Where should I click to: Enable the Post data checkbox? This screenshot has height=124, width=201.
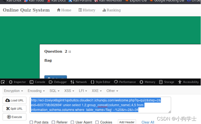coord(31,122)
